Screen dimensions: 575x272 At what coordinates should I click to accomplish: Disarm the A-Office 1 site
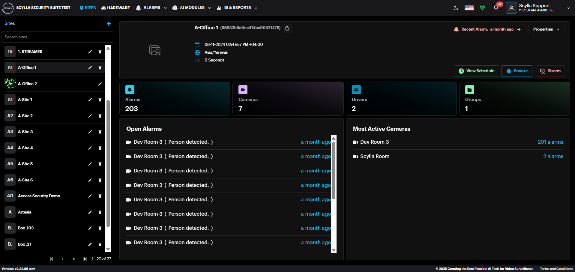[x=550, y=71]
